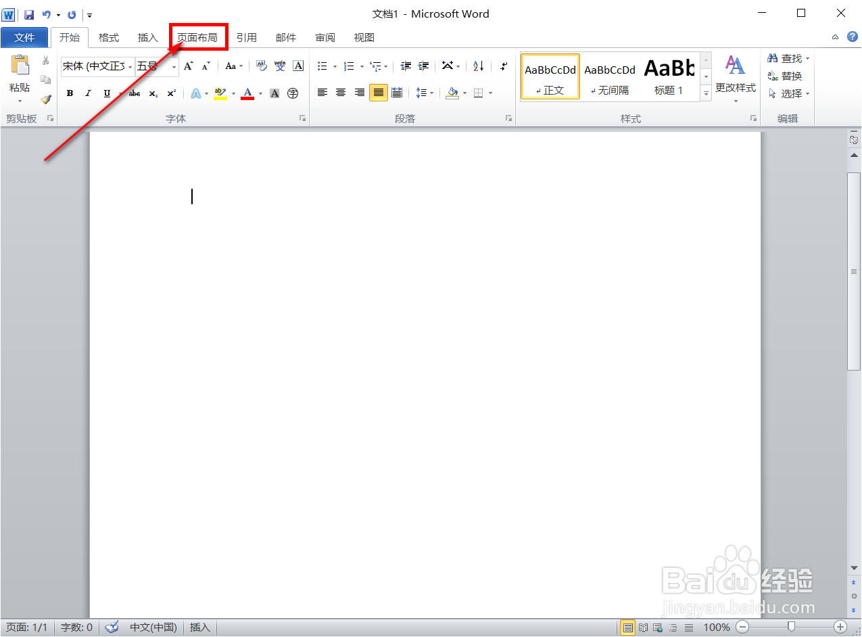The width and height of the screenshot is (862, 637).
Task: Increase paragraph indent
Action: [423, 66]
